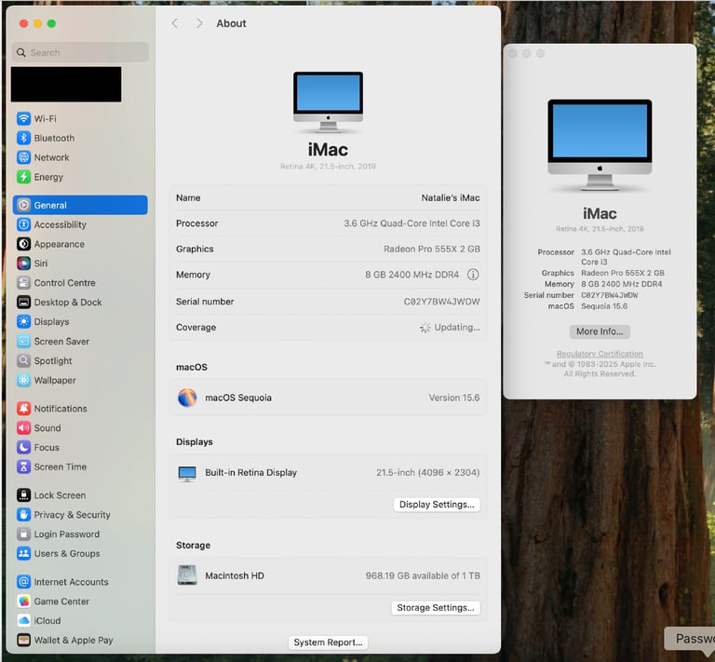Open the Screen Saver icon
The width and height of the screenshot is (715, 662).
[23, 341]
